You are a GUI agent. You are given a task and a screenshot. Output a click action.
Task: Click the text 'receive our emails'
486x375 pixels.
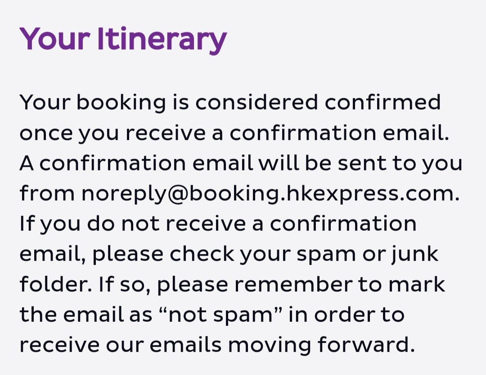pos(121,345)
